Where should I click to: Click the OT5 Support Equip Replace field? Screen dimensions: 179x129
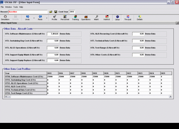[53, 61]
